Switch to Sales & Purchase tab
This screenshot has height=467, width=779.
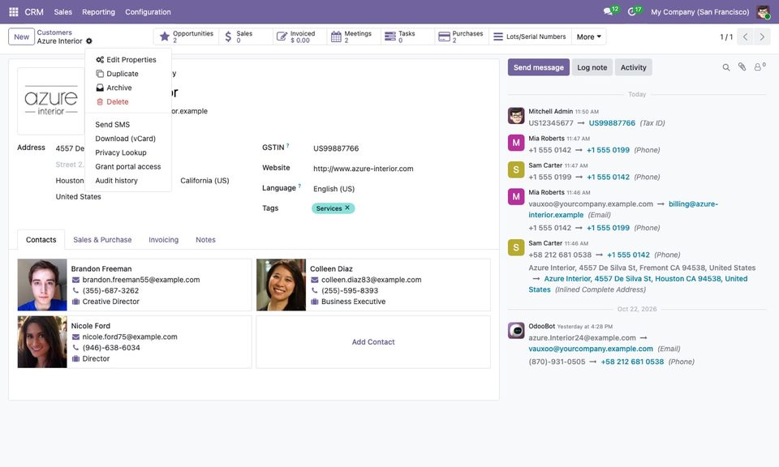tap(102, 240)
